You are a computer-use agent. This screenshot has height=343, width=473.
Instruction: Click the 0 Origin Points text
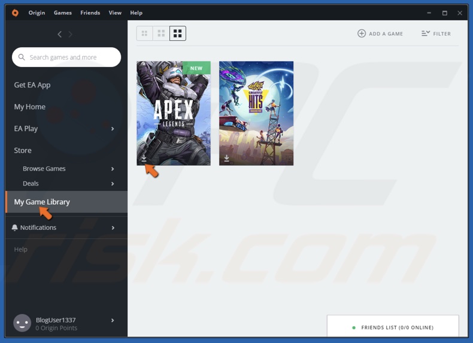[56, 328]
